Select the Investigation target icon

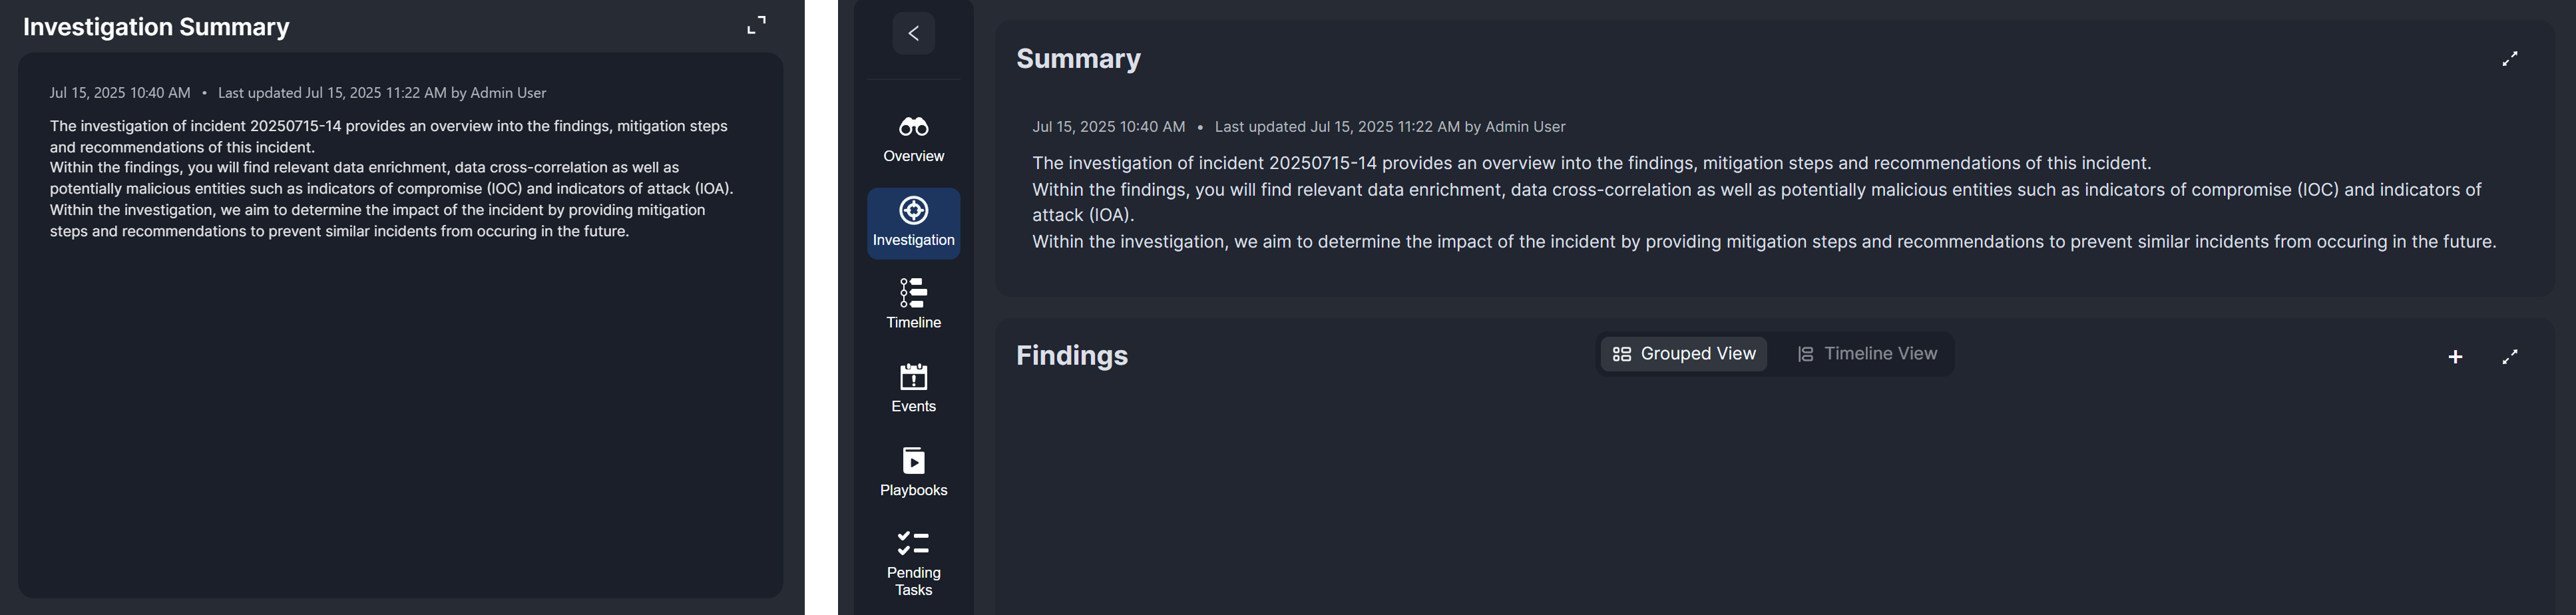click(913, 210)
